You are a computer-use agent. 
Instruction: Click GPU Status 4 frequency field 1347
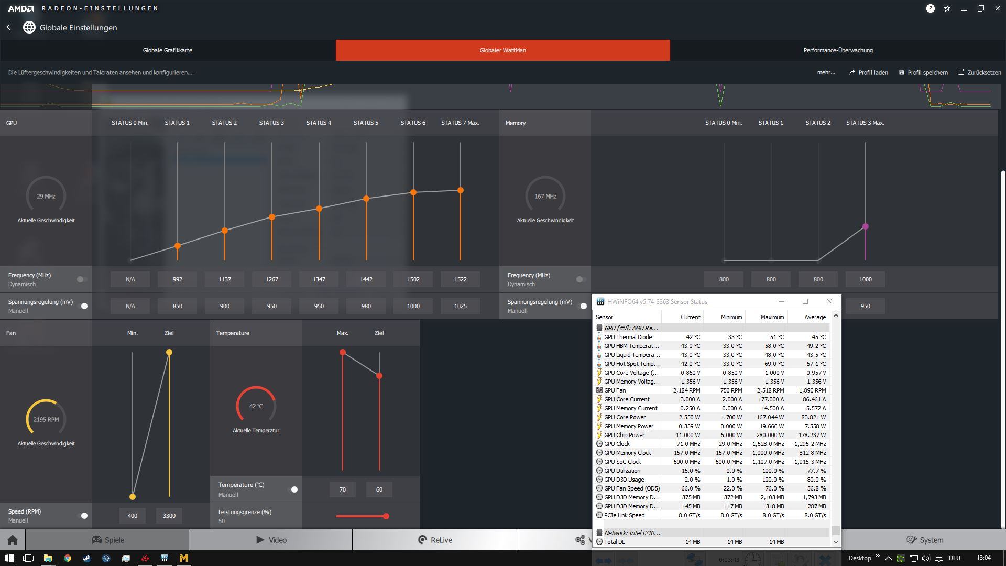pyautogui.click(x=319, y=279)
